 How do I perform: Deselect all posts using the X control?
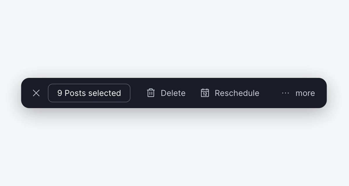point(36,93)
